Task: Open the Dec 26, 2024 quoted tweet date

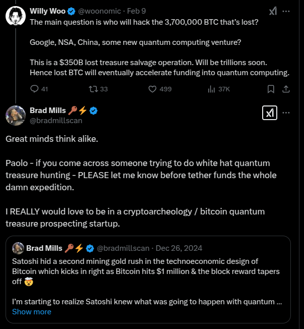Action: coord(179,248)
